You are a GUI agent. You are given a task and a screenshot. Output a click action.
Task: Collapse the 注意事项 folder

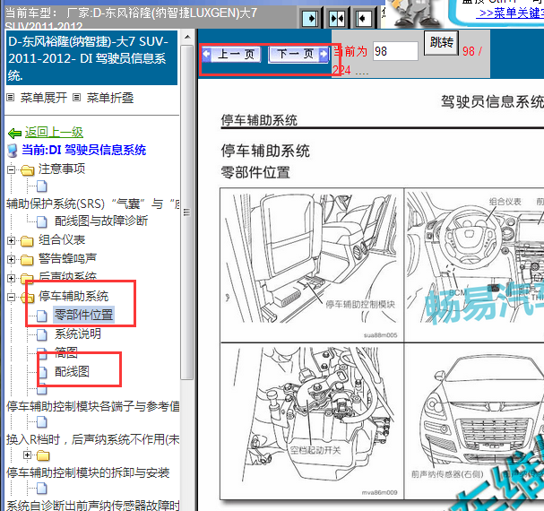point(11,169)
